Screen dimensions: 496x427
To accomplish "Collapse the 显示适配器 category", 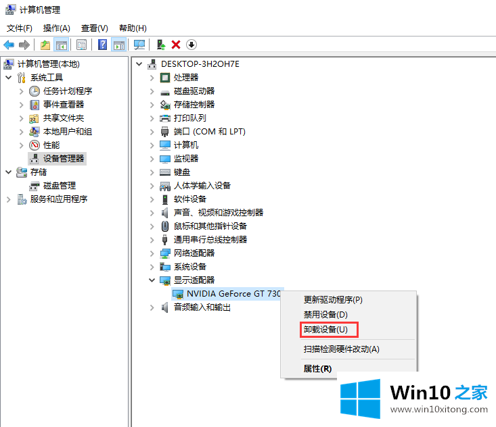I will (152, 280).
